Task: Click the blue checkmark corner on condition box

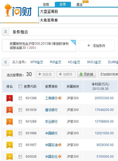Action: tap(74, 42)
